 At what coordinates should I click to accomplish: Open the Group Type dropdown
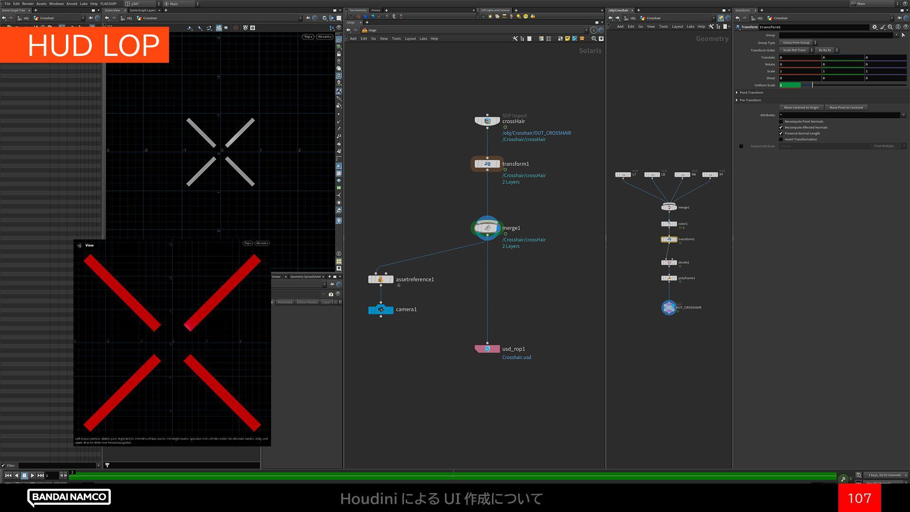798,43
